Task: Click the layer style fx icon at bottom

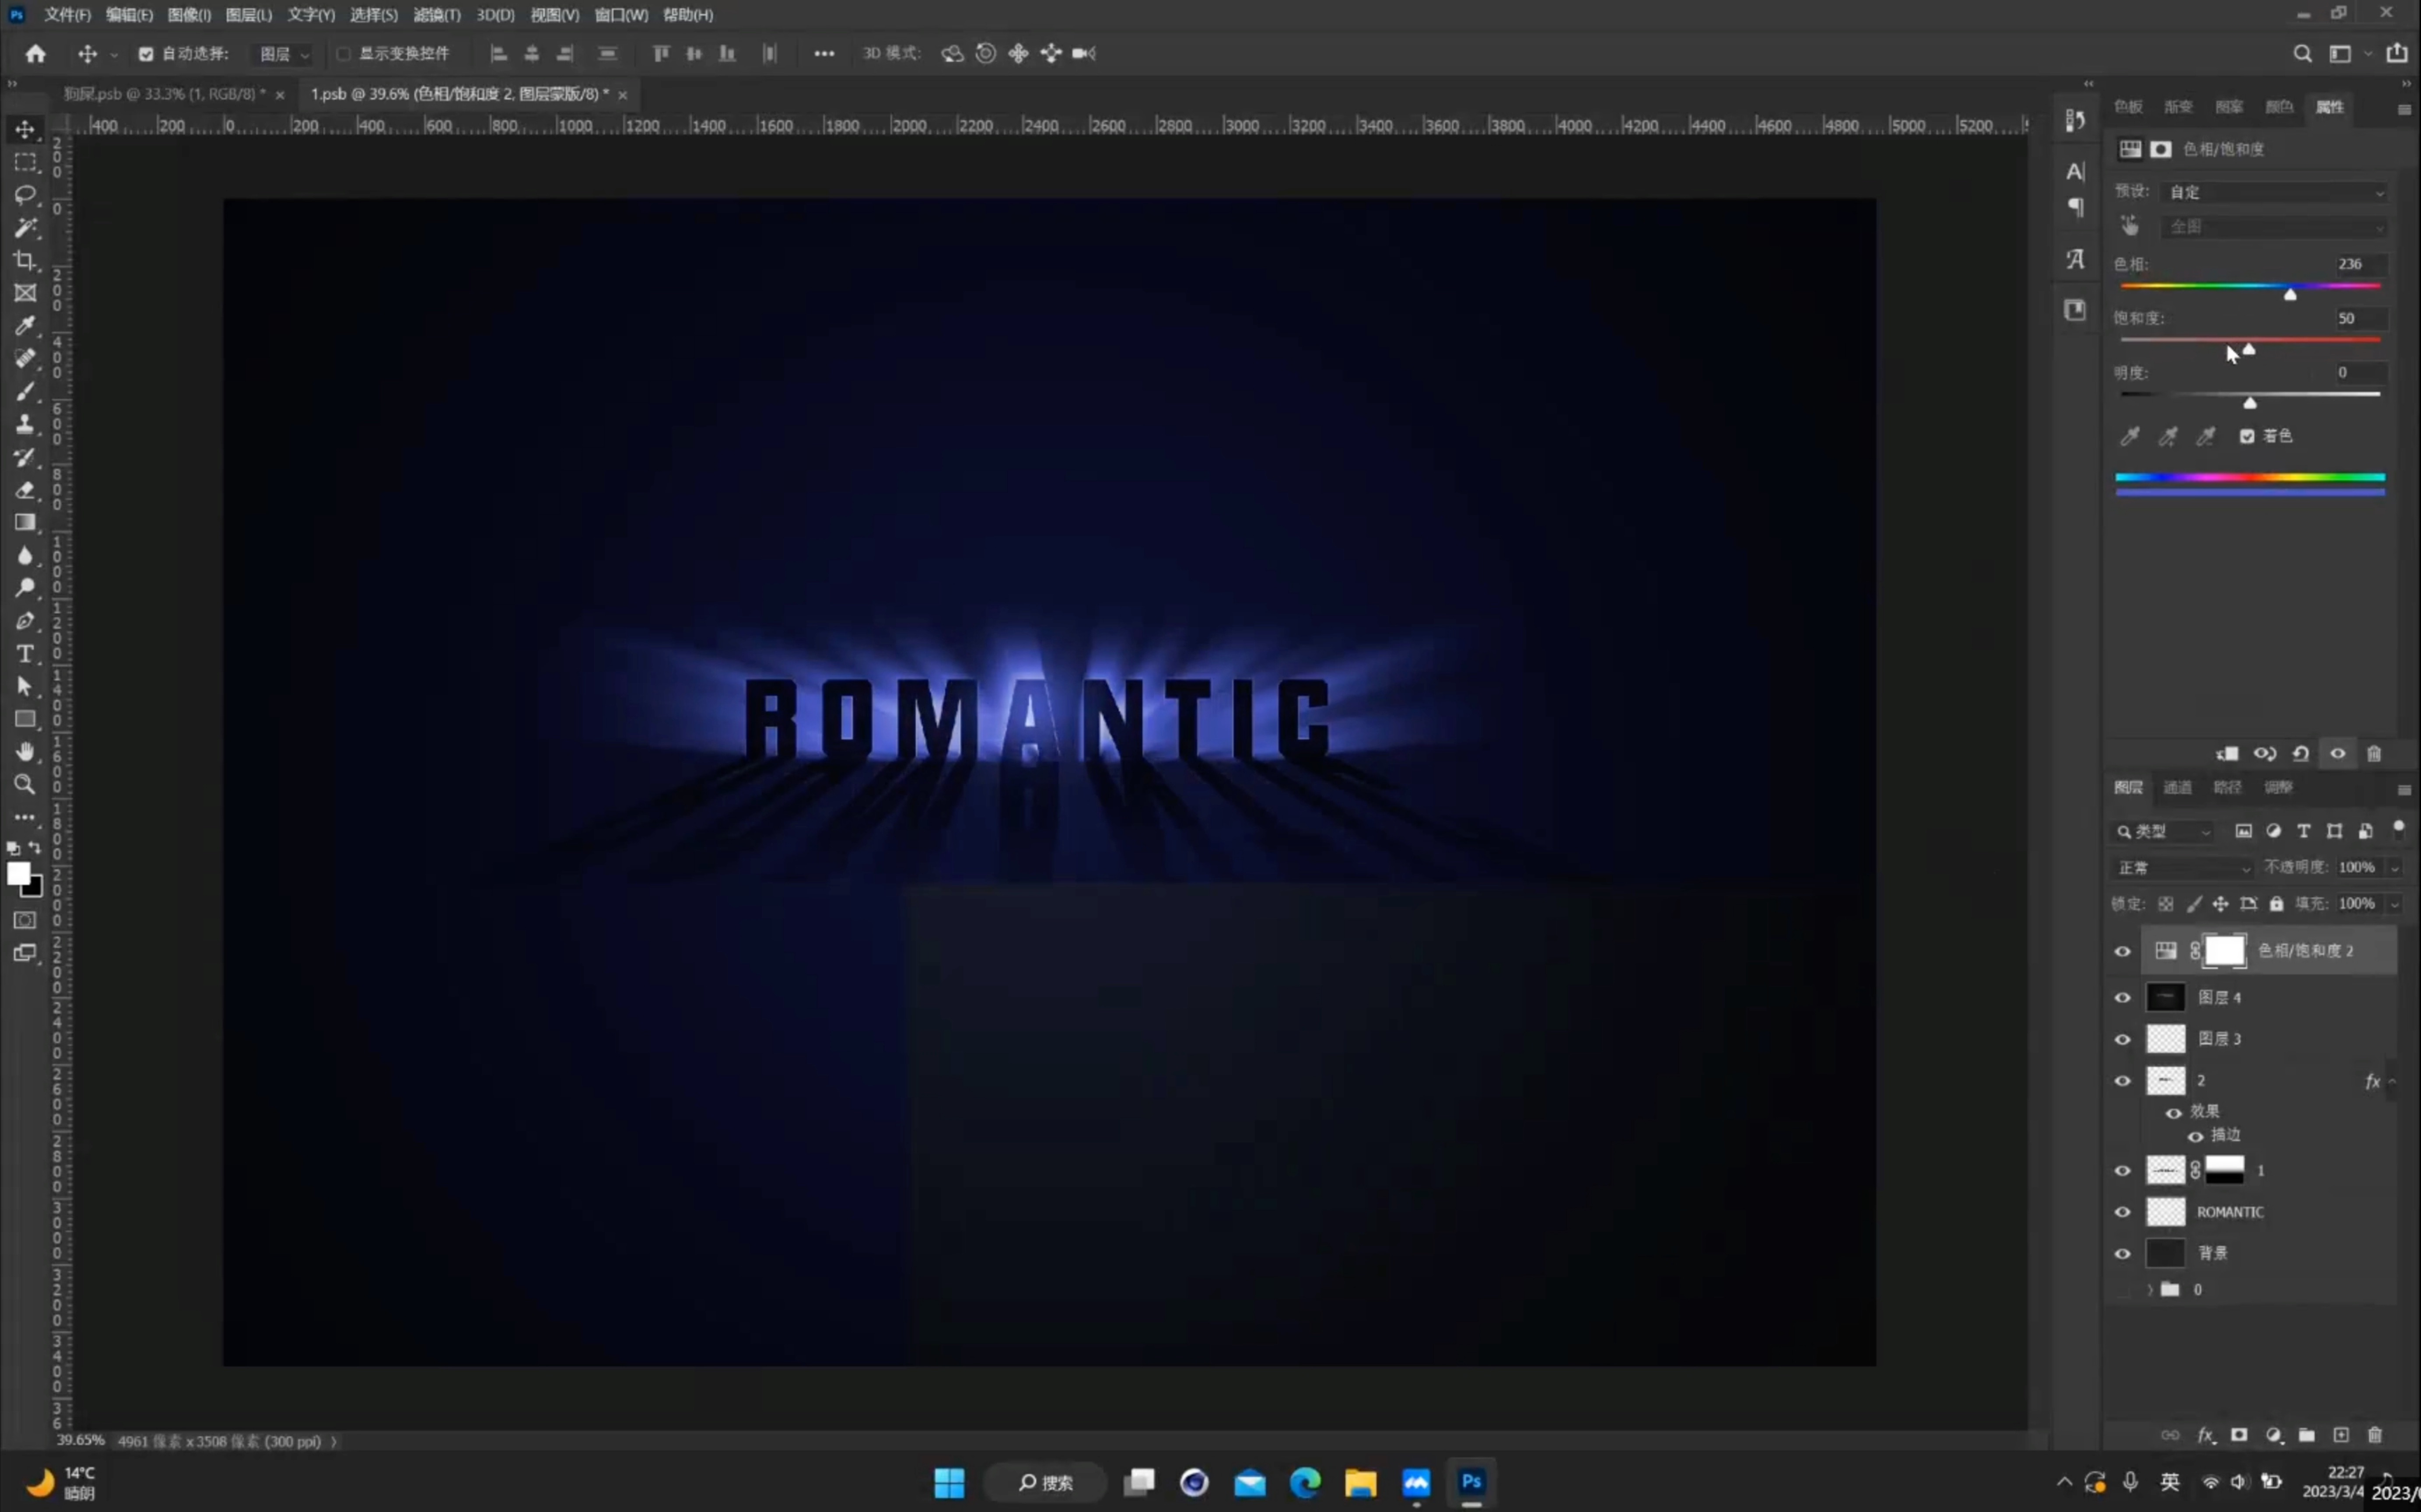Action: click(x=2206, y=1435)
